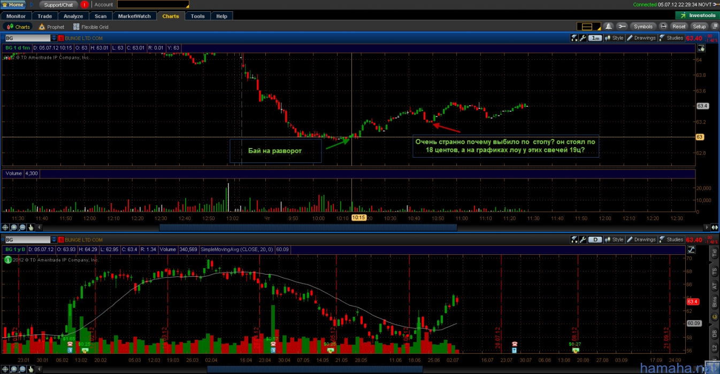The image size is (720, 374).
Task: Select the Charts sub-tab
Action: pos(18,27)
